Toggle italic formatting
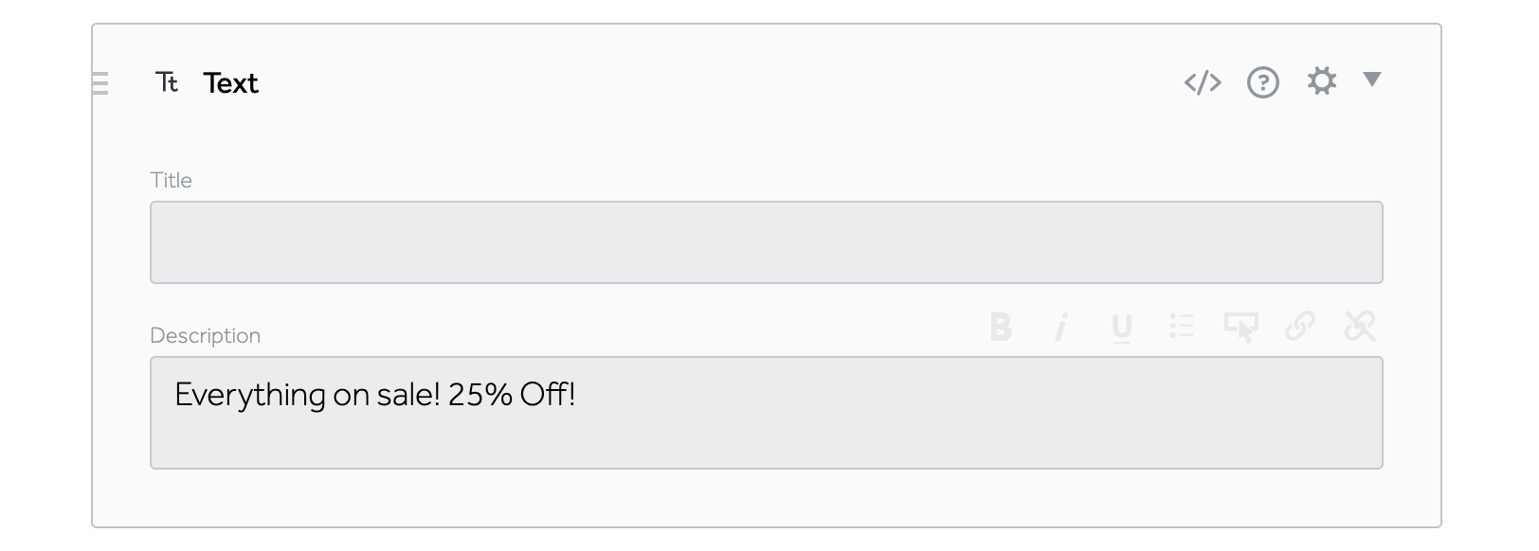Viewport: 1539px width, 551px height. pos(1061,328)
